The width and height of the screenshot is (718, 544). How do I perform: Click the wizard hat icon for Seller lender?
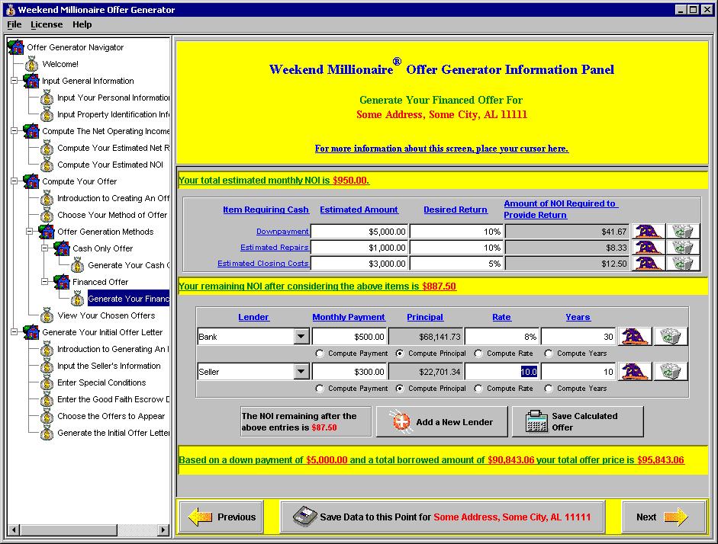[635, 372]
